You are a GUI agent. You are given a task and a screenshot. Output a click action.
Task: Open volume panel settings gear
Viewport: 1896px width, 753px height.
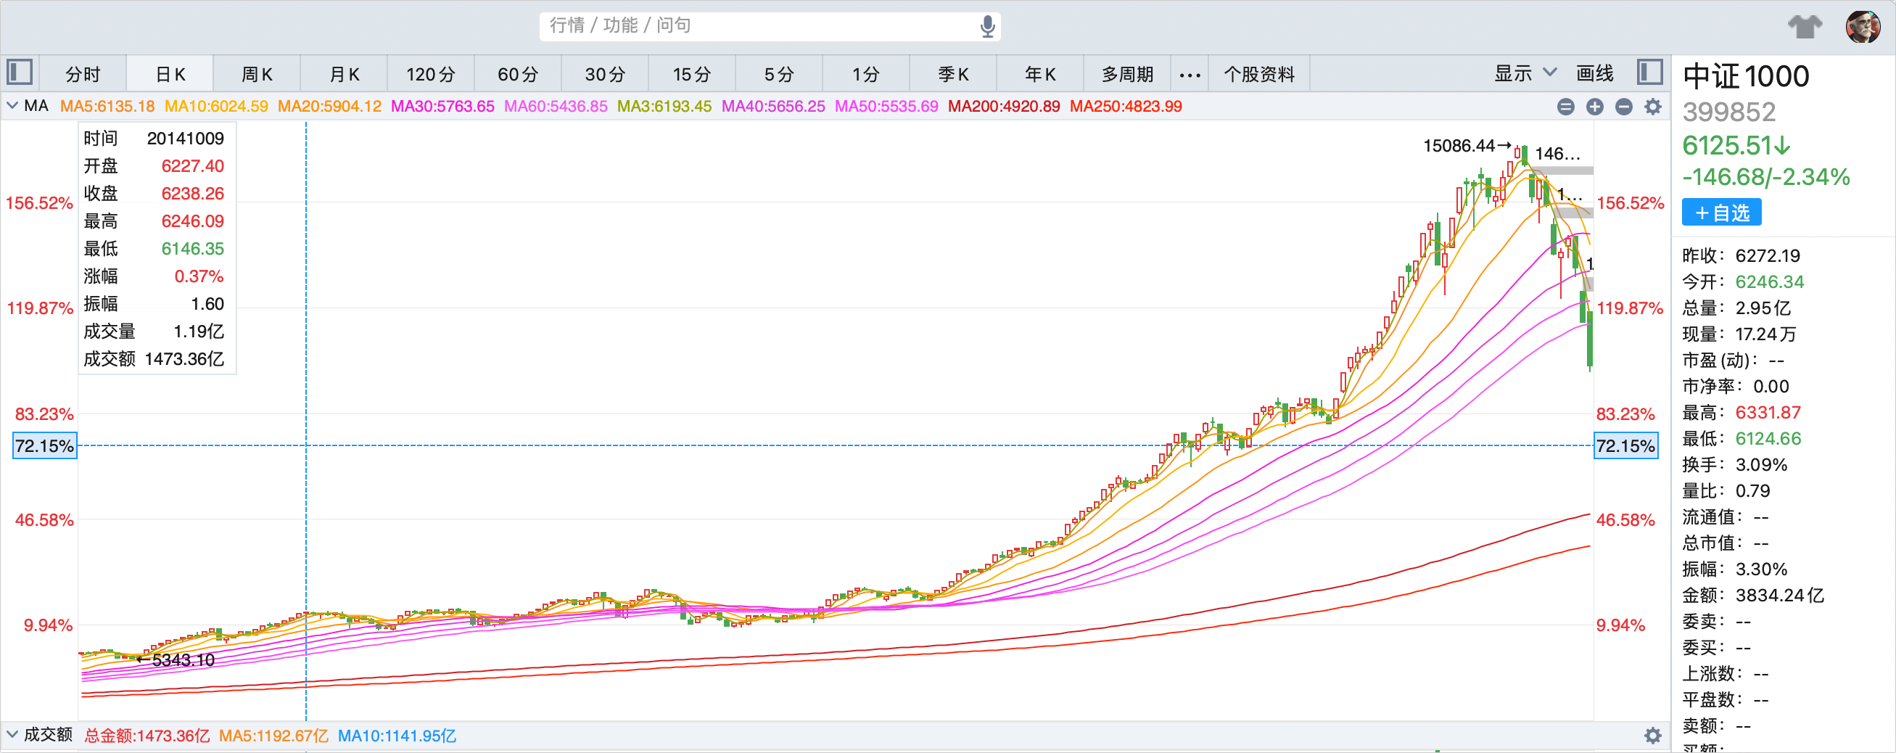1653,736
